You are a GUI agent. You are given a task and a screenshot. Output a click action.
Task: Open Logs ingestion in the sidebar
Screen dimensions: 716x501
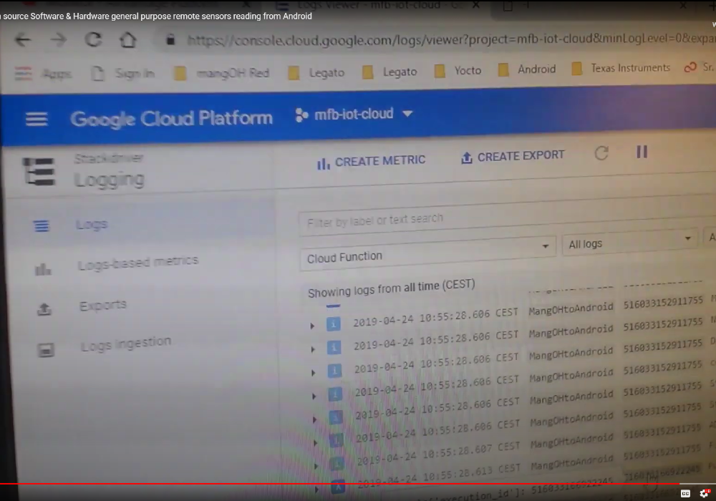coord(125,345)
